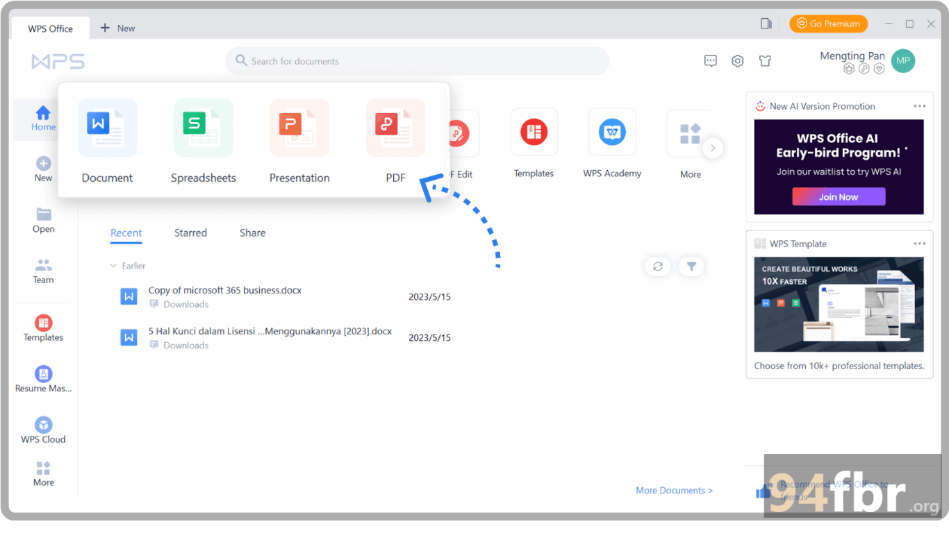Click the Mengting Pan username
The width and height of the screenshot is (949, 533).
click(852, 56)
